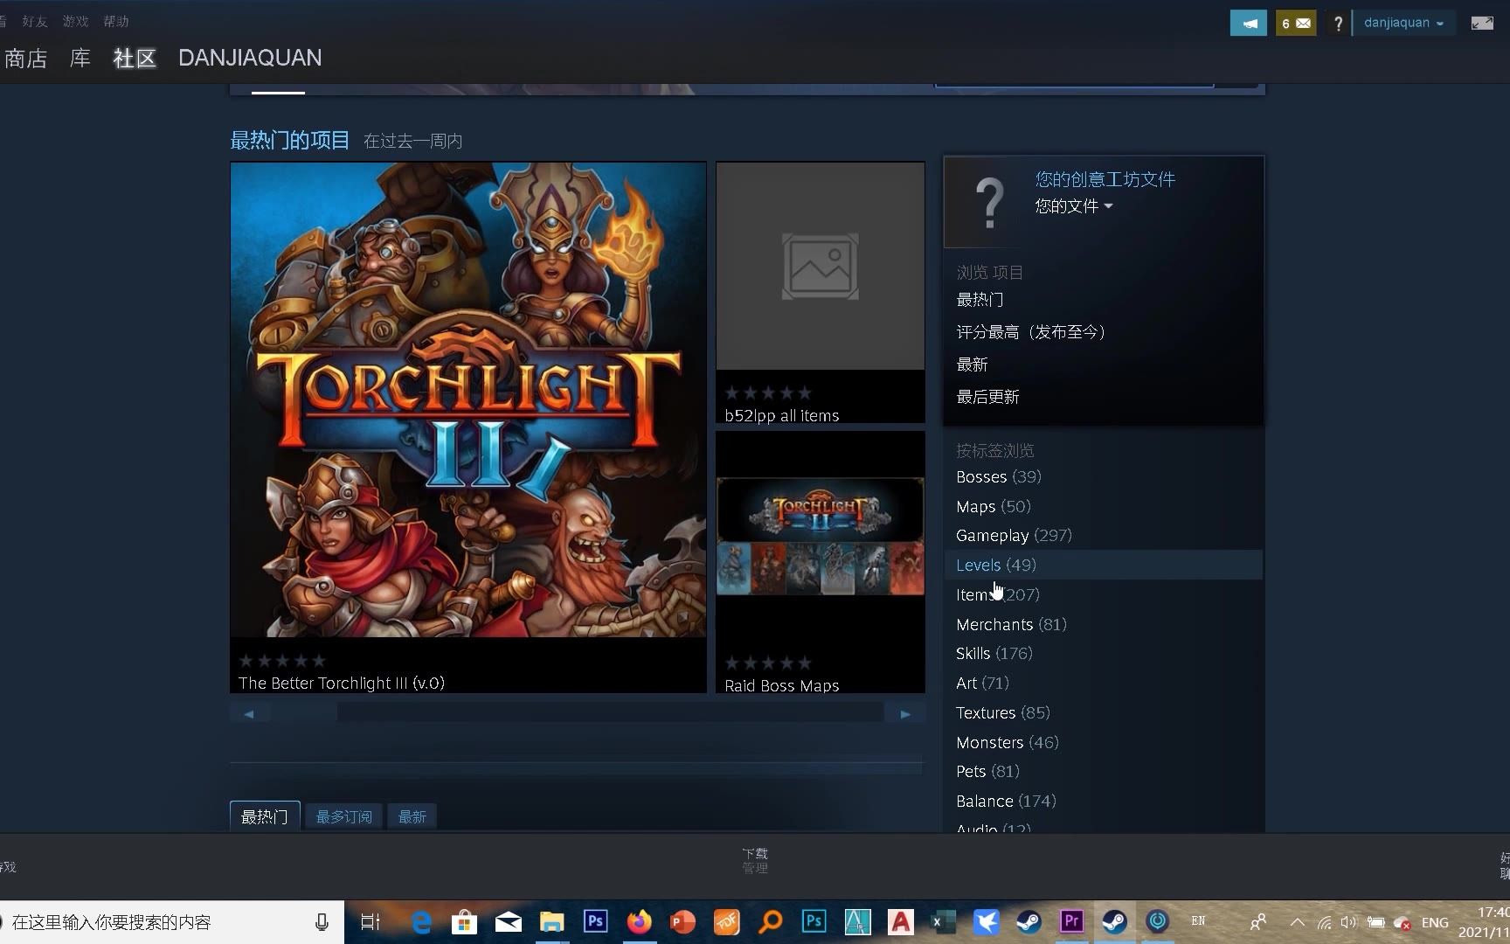Open the 社区 community tab

(135, 59)
